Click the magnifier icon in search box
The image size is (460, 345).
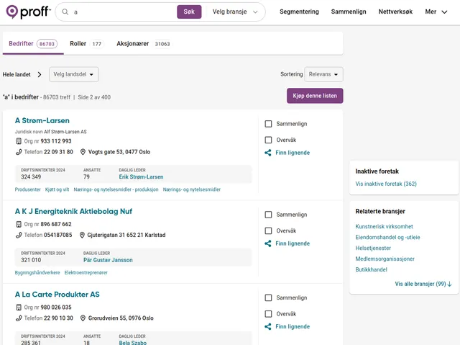coord(65,12)
